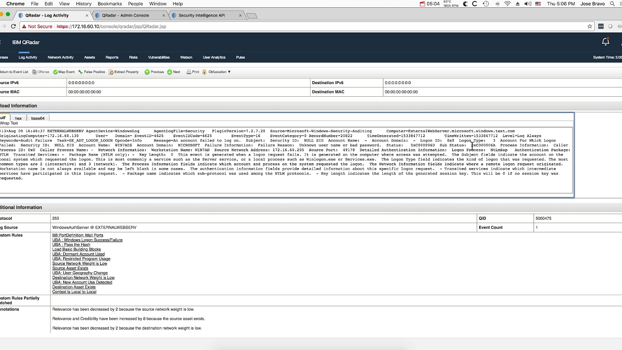Click the greyed Offense icon
The image size is (622, 350).
pos(35,72)
